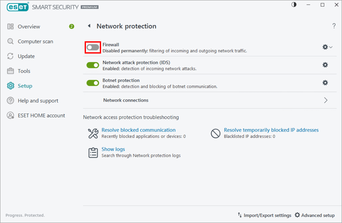342x223 pixels.
Task: Open help via the question mark icon
Action: (x=334, y=26)
